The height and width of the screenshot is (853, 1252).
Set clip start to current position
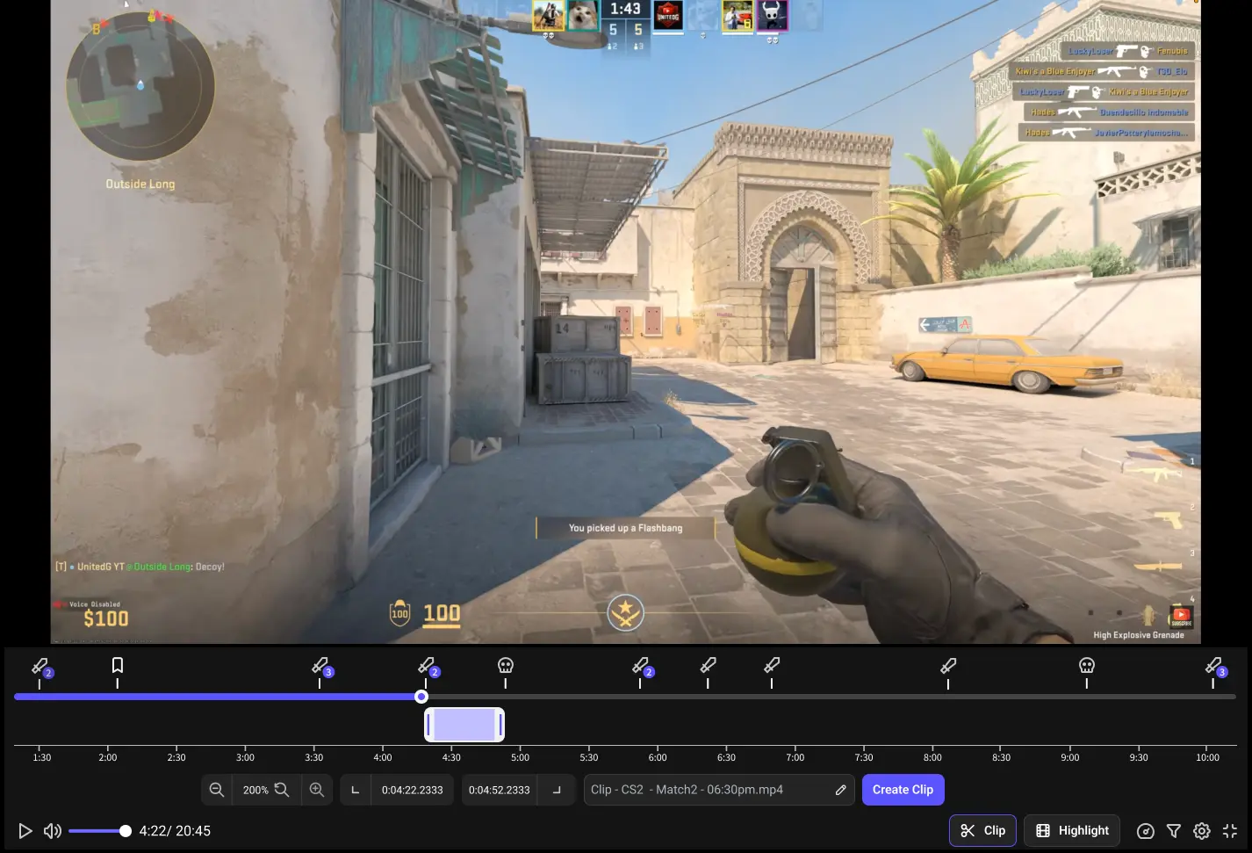point(356,790)
